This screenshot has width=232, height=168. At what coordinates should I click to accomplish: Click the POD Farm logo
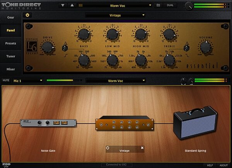6,165
